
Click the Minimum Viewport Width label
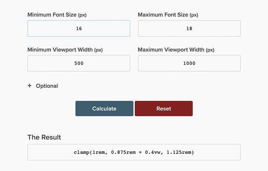click(60, 50)
